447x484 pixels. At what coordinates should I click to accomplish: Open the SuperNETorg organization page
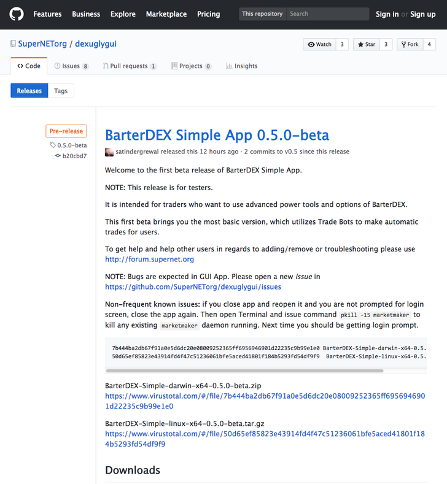coord(42,44)
